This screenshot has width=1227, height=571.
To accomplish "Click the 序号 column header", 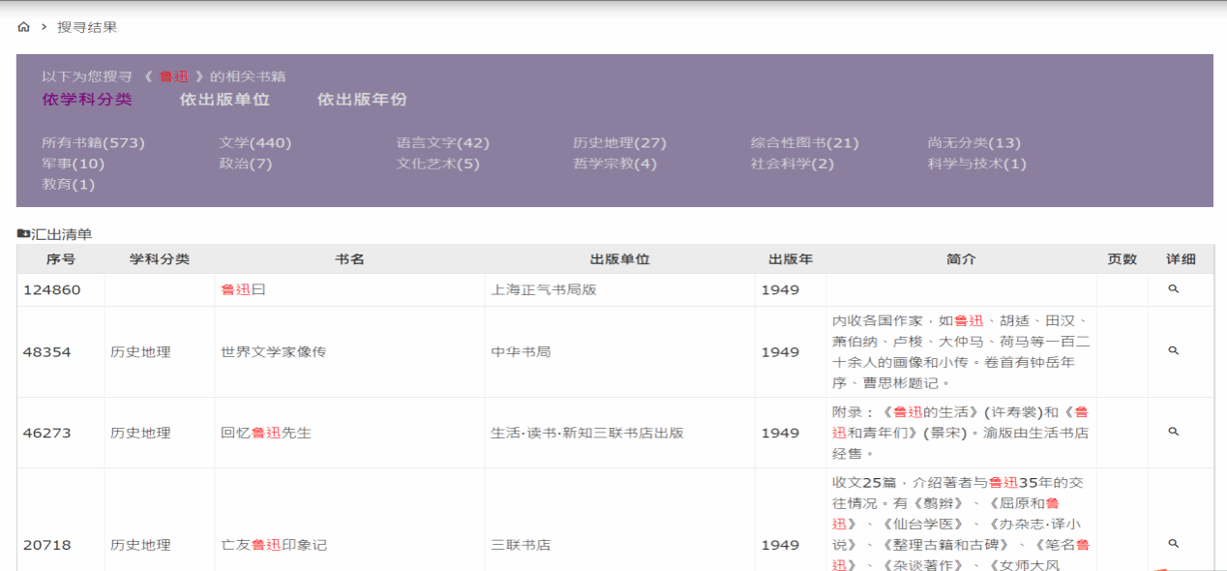I will point(61,259).
